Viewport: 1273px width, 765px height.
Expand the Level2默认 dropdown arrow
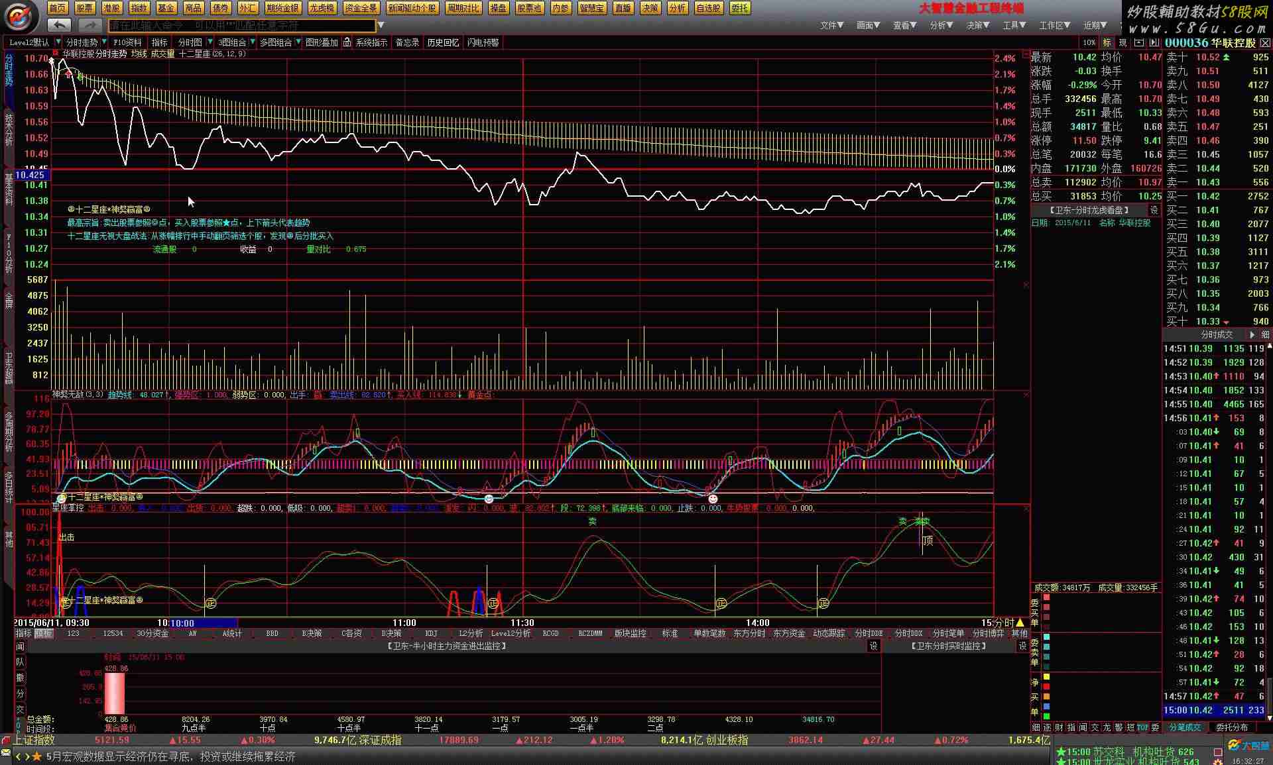click(58, 42)
